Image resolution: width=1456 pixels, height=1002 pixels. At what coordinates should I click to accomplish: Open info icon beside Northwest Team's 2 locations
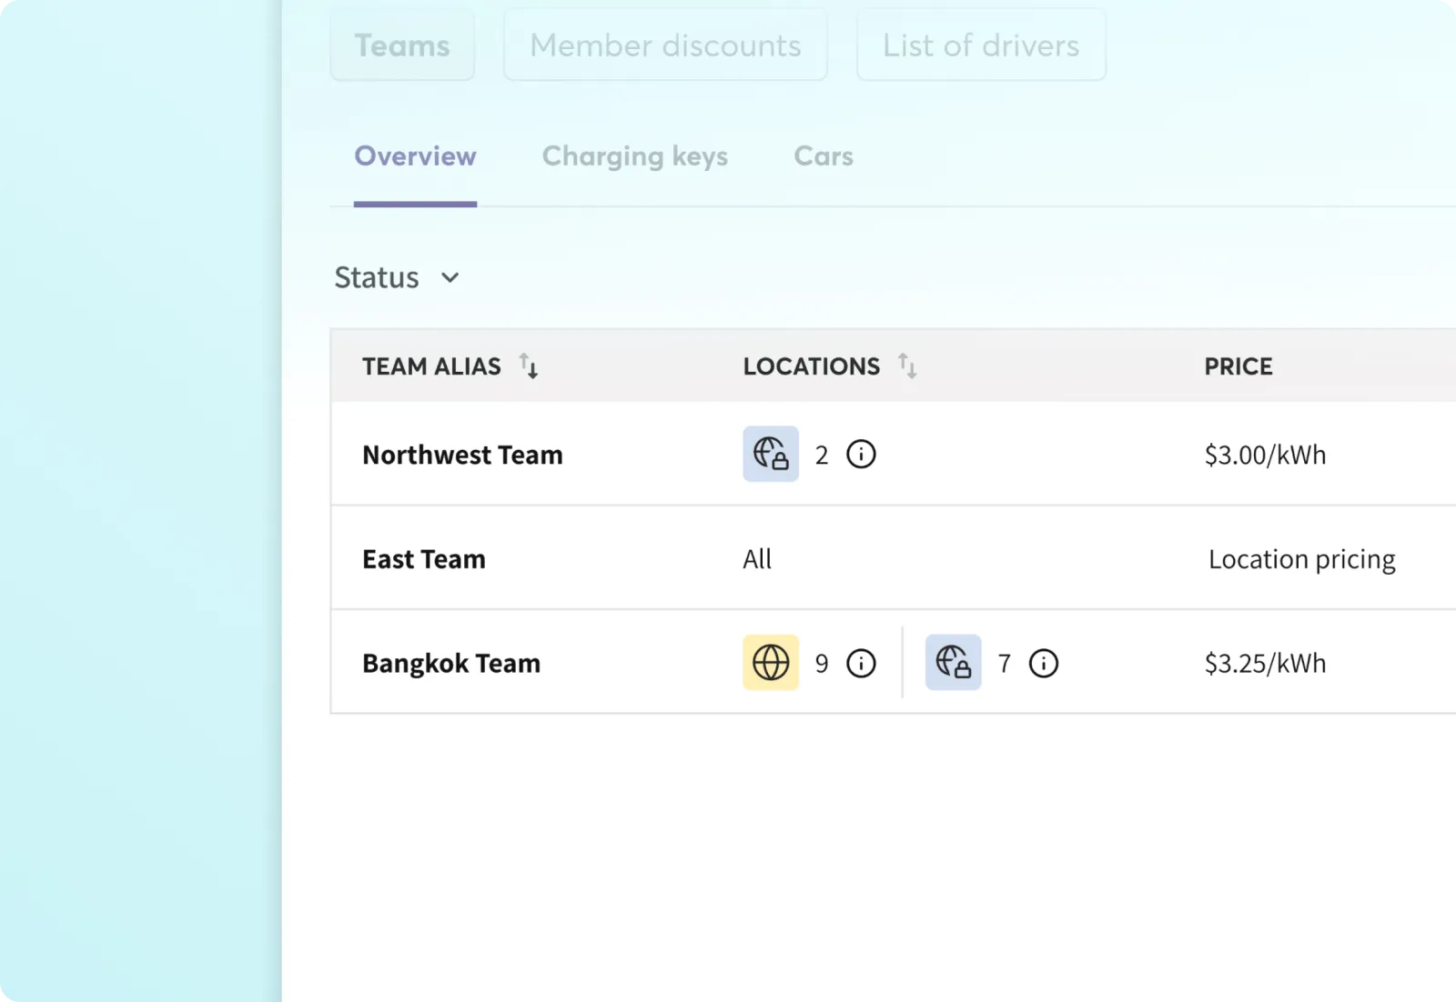pyautogui.click(x=861, y=454)
